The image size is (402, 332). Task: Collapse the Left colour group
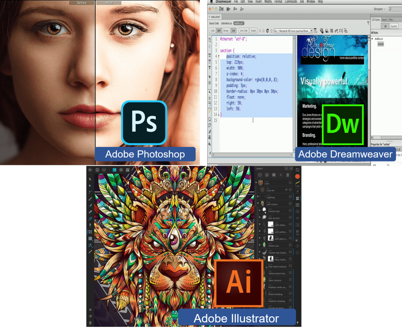(x=258, y=203)
